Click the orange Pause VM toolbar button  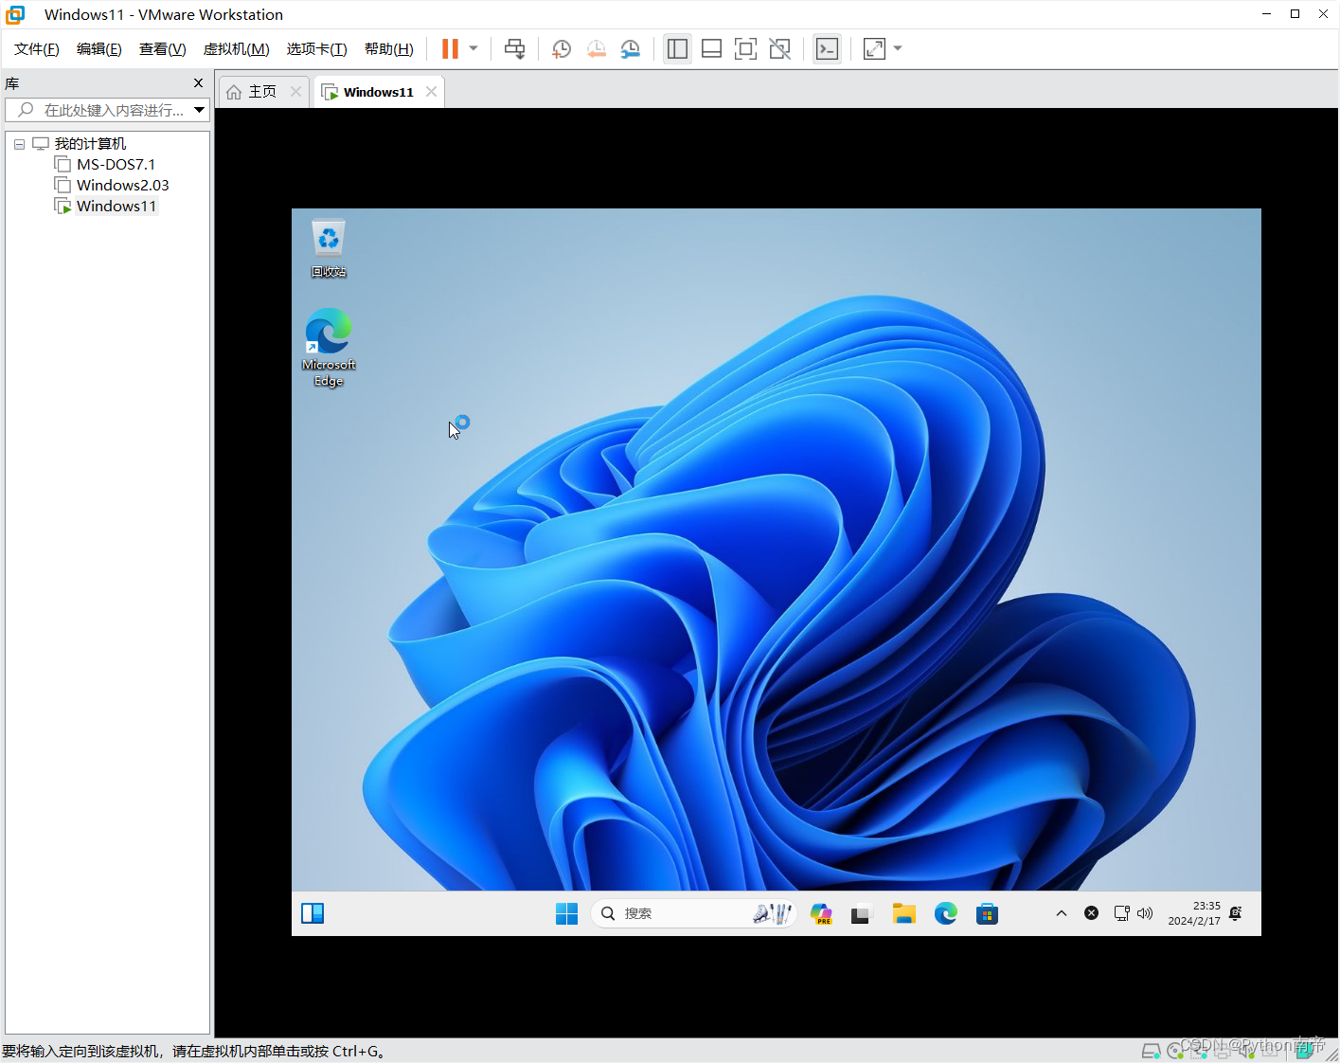click(450, 49)
